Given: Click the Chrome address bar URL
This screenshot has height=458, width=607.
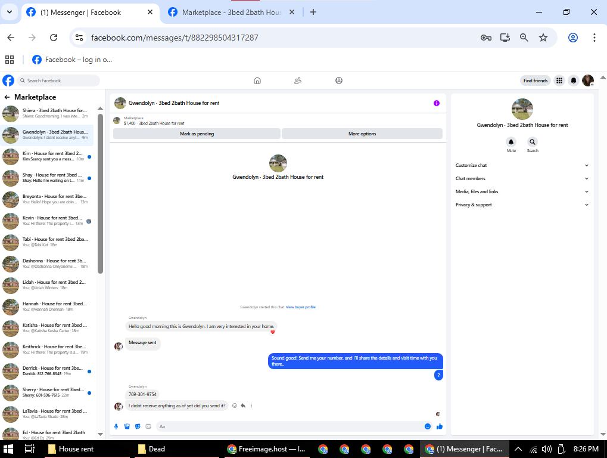Looking at the screenshot, I should click(175, 38).
